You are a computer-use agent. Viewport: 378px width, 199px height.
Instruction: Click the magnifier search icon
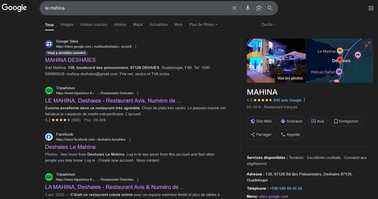[270, 8]
